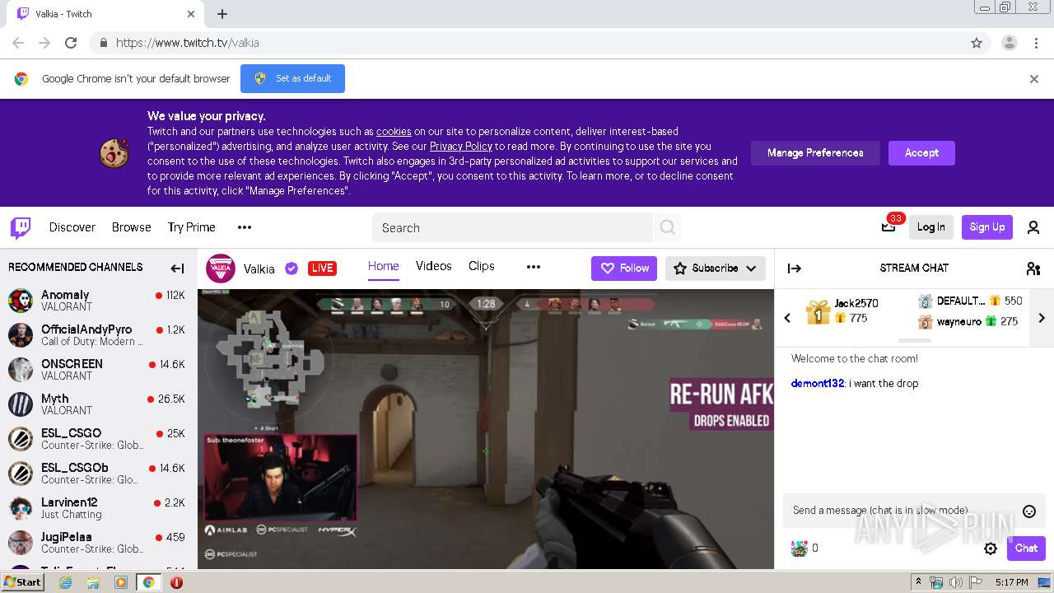Viewport: 1054px width, 593px height.
Task: Open the file explorer taskbar icon
Action: [93, 582]
